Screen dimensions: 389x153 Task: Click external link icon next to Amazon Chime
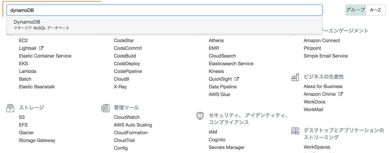pos(341,94)
